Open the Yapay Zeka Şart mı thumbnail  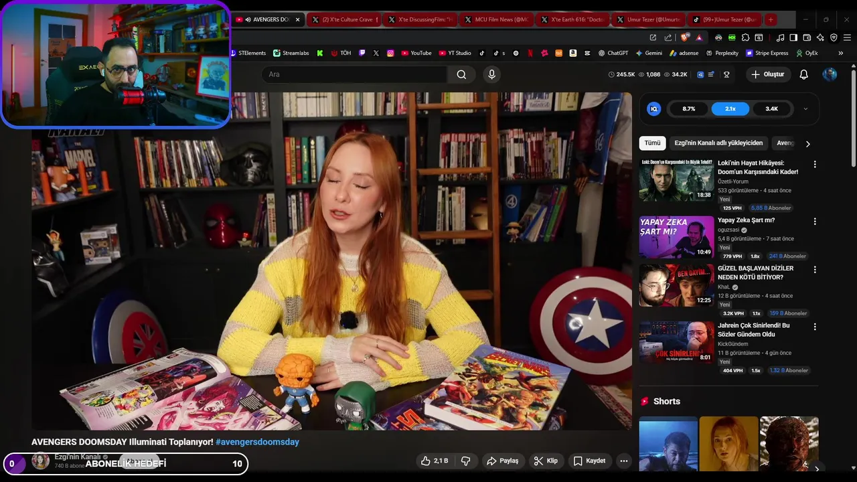676,237
